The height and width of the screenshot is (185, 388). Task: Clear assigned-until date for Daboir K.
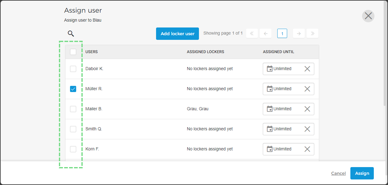click(x=307, y=69)
